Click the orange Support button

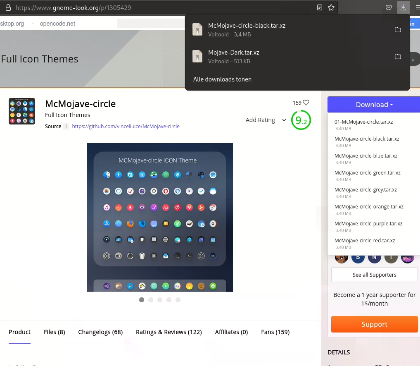point(374,324)
